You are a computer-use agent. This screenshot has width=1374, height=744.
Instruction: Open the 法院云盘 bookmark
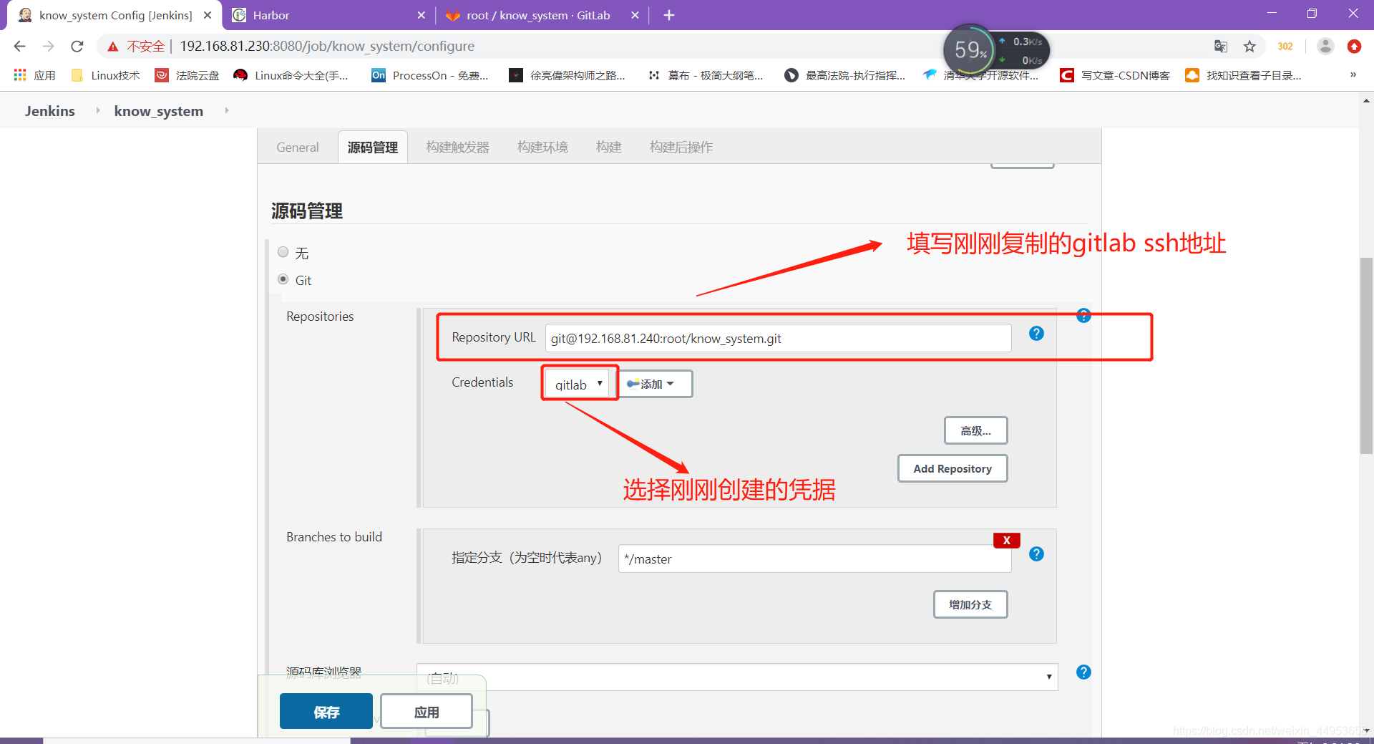point(187,75)
